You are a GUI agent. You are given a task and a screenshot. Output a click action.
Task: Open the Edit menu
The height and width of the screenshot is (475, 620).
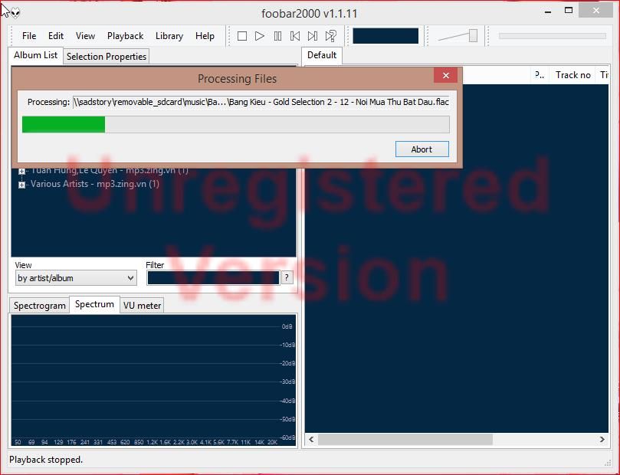click(56, 36)
